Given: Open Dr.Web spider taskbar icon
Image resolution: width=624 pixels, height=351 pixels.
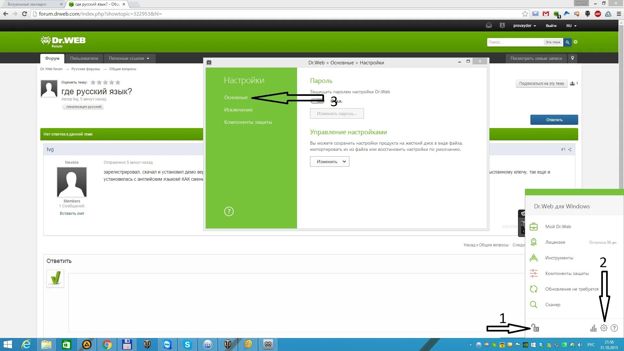Looking at the screenshot, I should point(268,344).
